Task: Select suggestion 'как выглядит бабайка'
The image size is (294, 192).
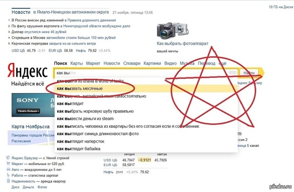Action: (146, 149)
